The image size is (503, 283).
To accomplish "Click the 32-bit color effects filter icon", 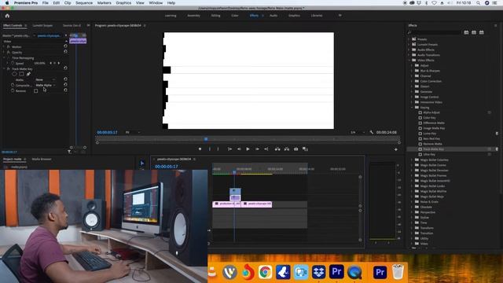I will pyautogui.click(x=474, y=32).
